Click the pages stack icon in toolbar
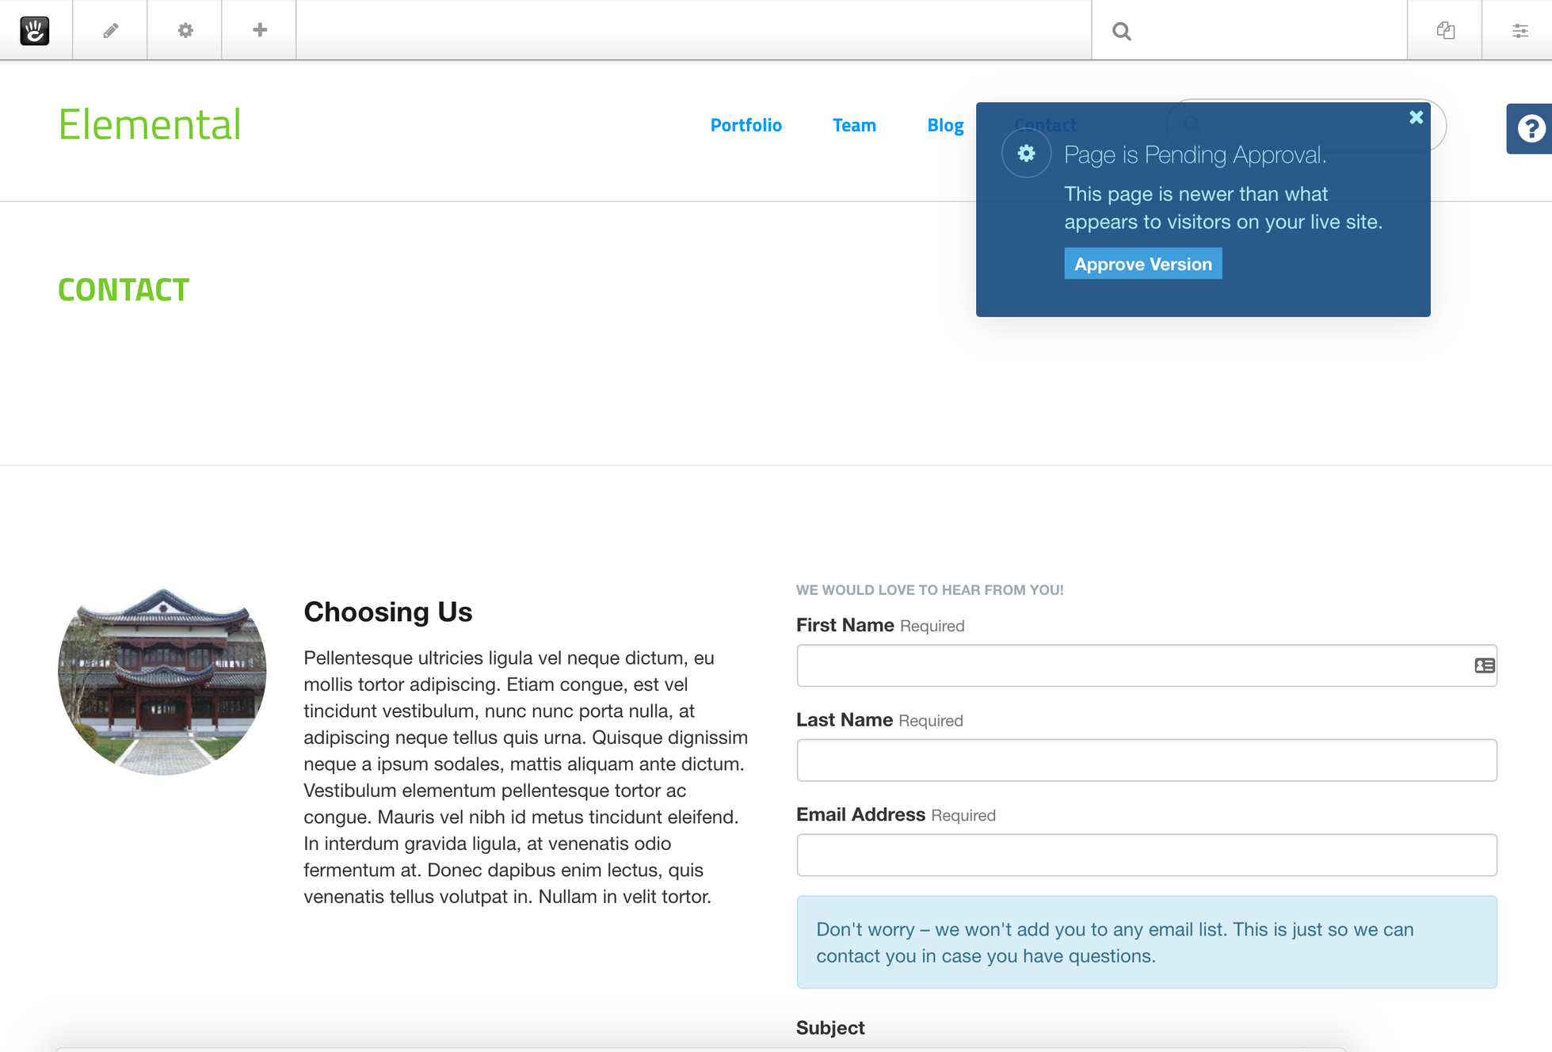Image resolution: width=1552 pixels, height=1052 pixels. click(x=1445, y=30)
